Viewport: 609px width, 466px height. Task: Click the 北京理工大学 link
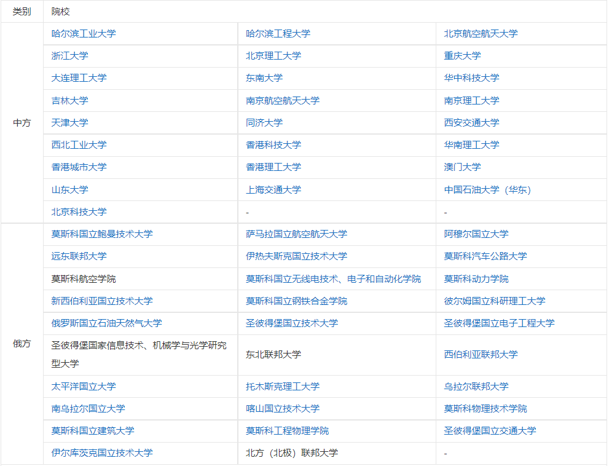[x=273, y=56]
